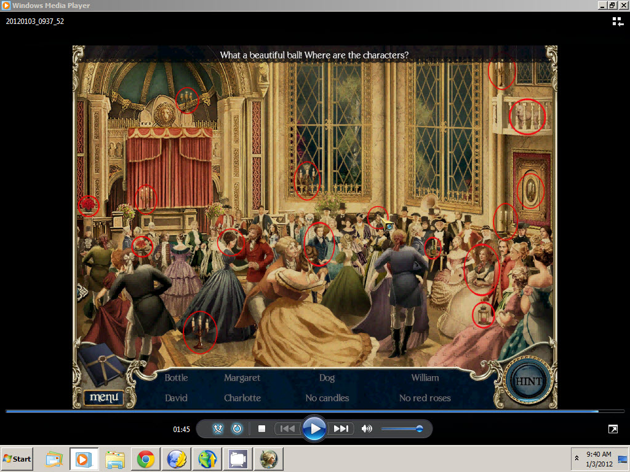
Task: Switch to Library view
Action: (617, 22)
